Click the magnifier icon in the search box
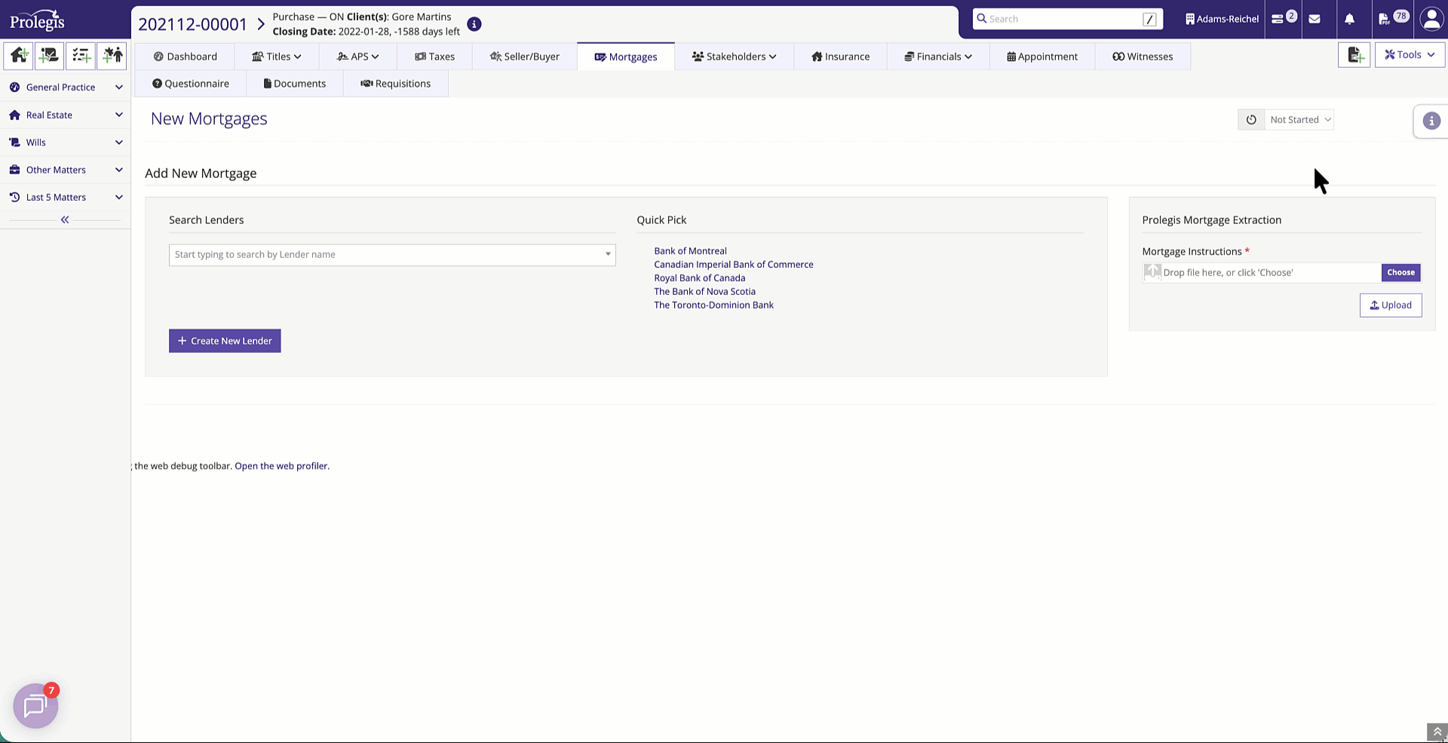The image size is (1448, 743). click(x=982, y=18)
